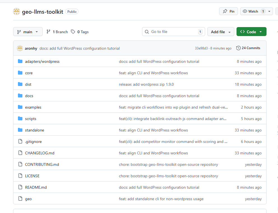278x213 pixels.
Task: Expand the main branch selector dropdown
Action: [x=28, y=32]
